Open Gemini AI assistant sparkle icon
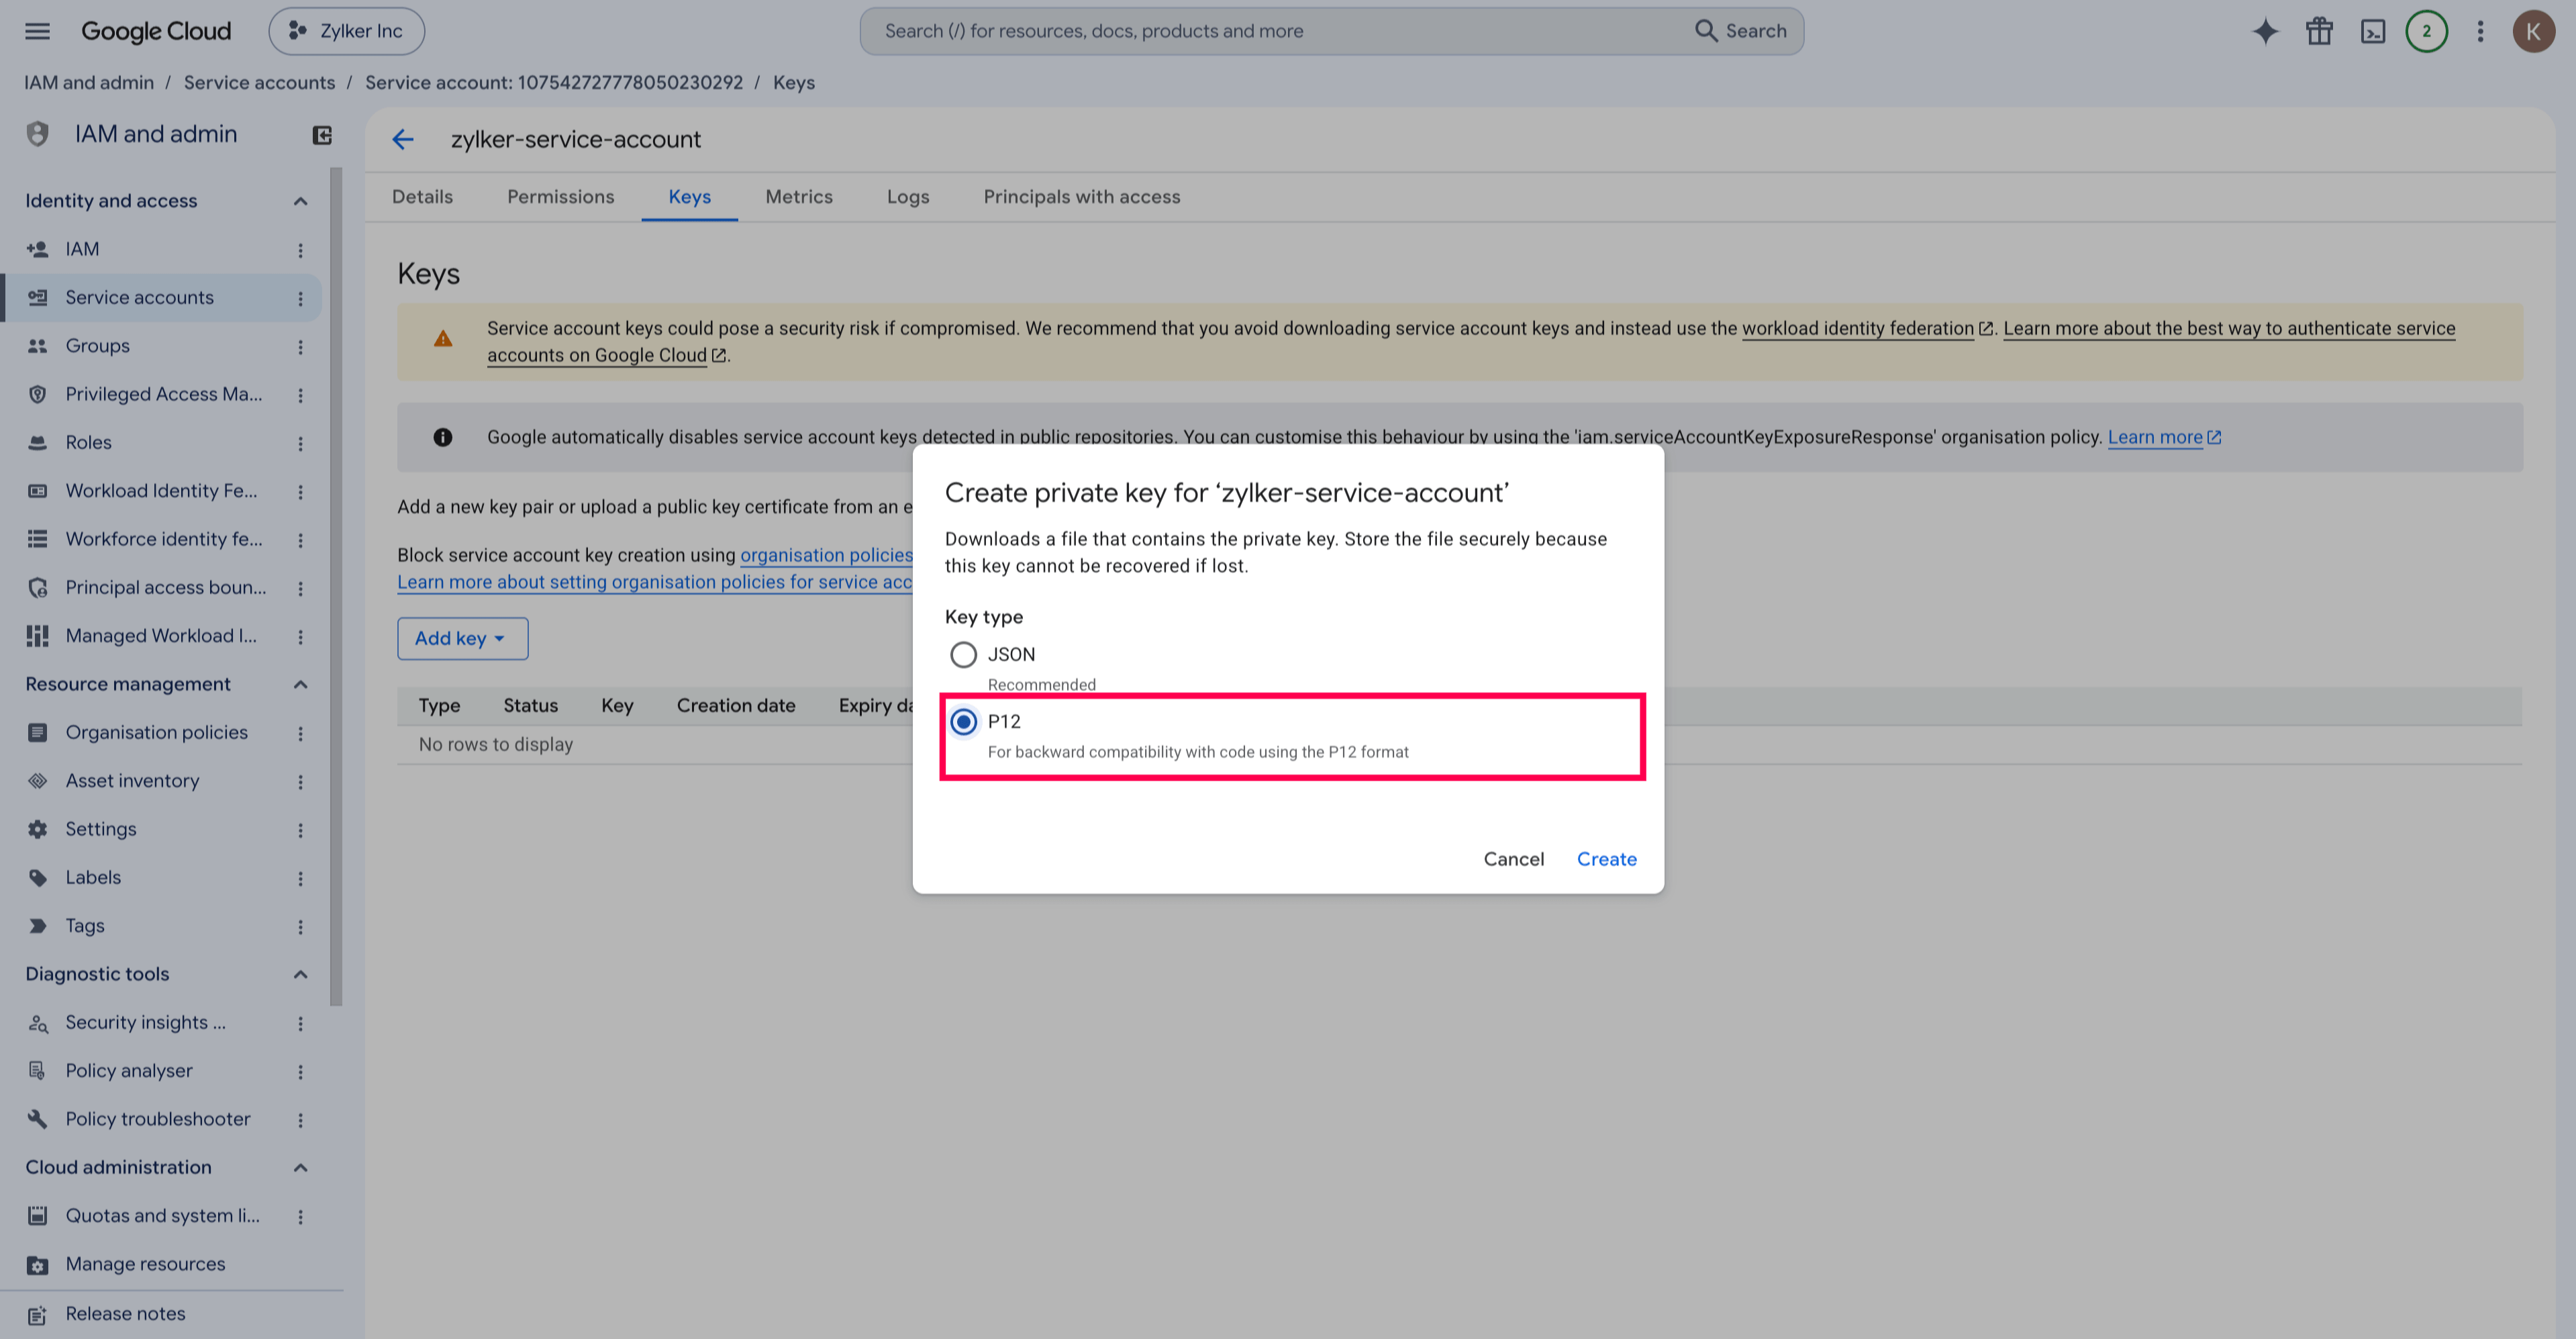The image size is (2576, 1339). pos(2265,31)
